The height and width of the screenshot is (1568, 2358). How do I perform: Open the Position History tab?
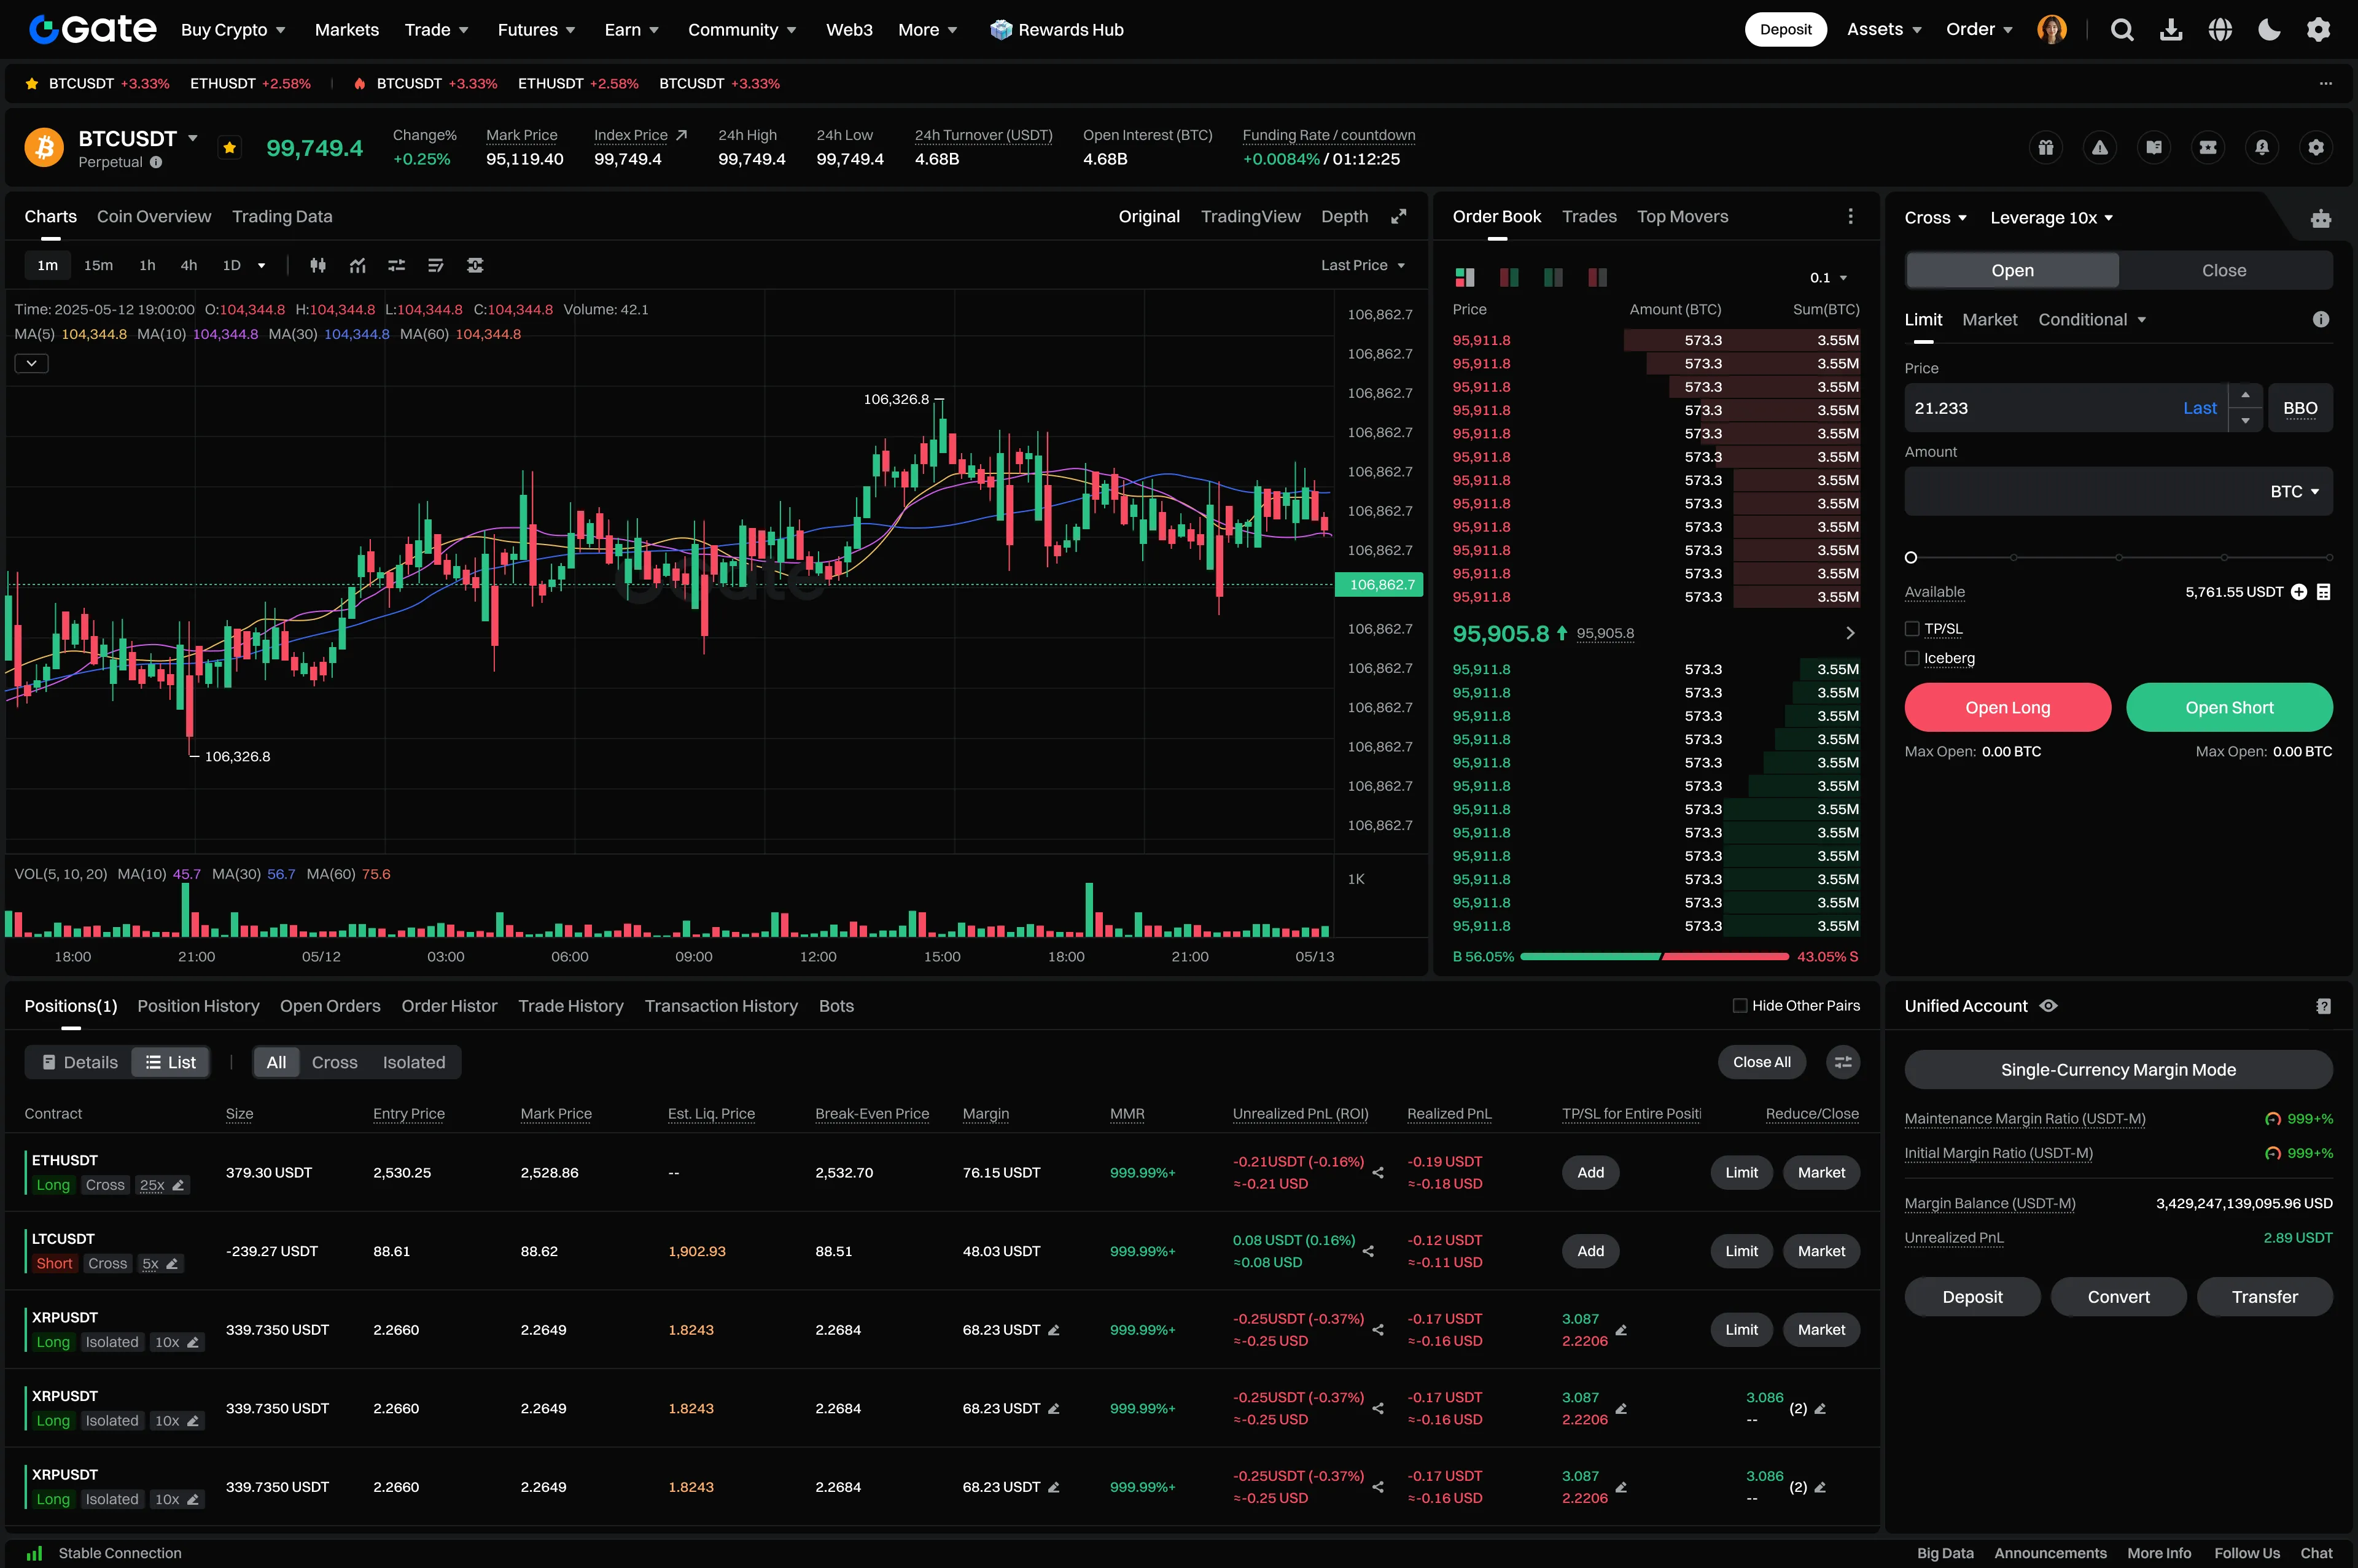pyautogui.click(x=197, y=1006)
